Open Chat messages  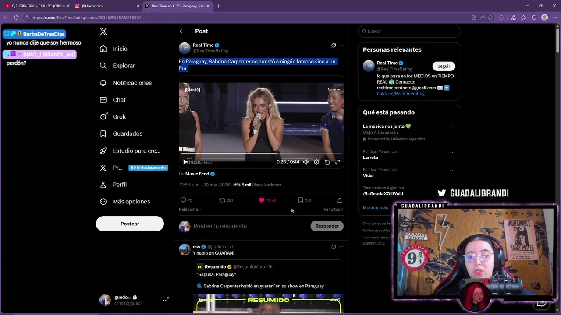pos(113,100)
